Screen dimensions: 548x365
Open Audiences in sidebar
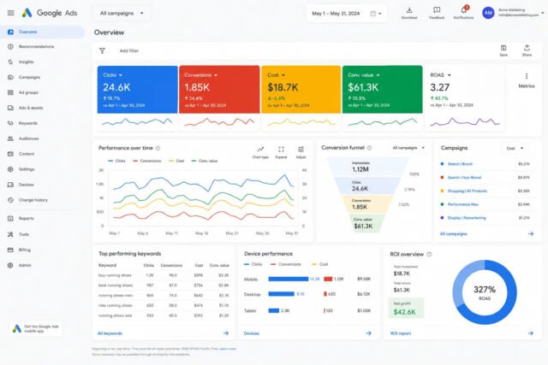coord(42,138)
